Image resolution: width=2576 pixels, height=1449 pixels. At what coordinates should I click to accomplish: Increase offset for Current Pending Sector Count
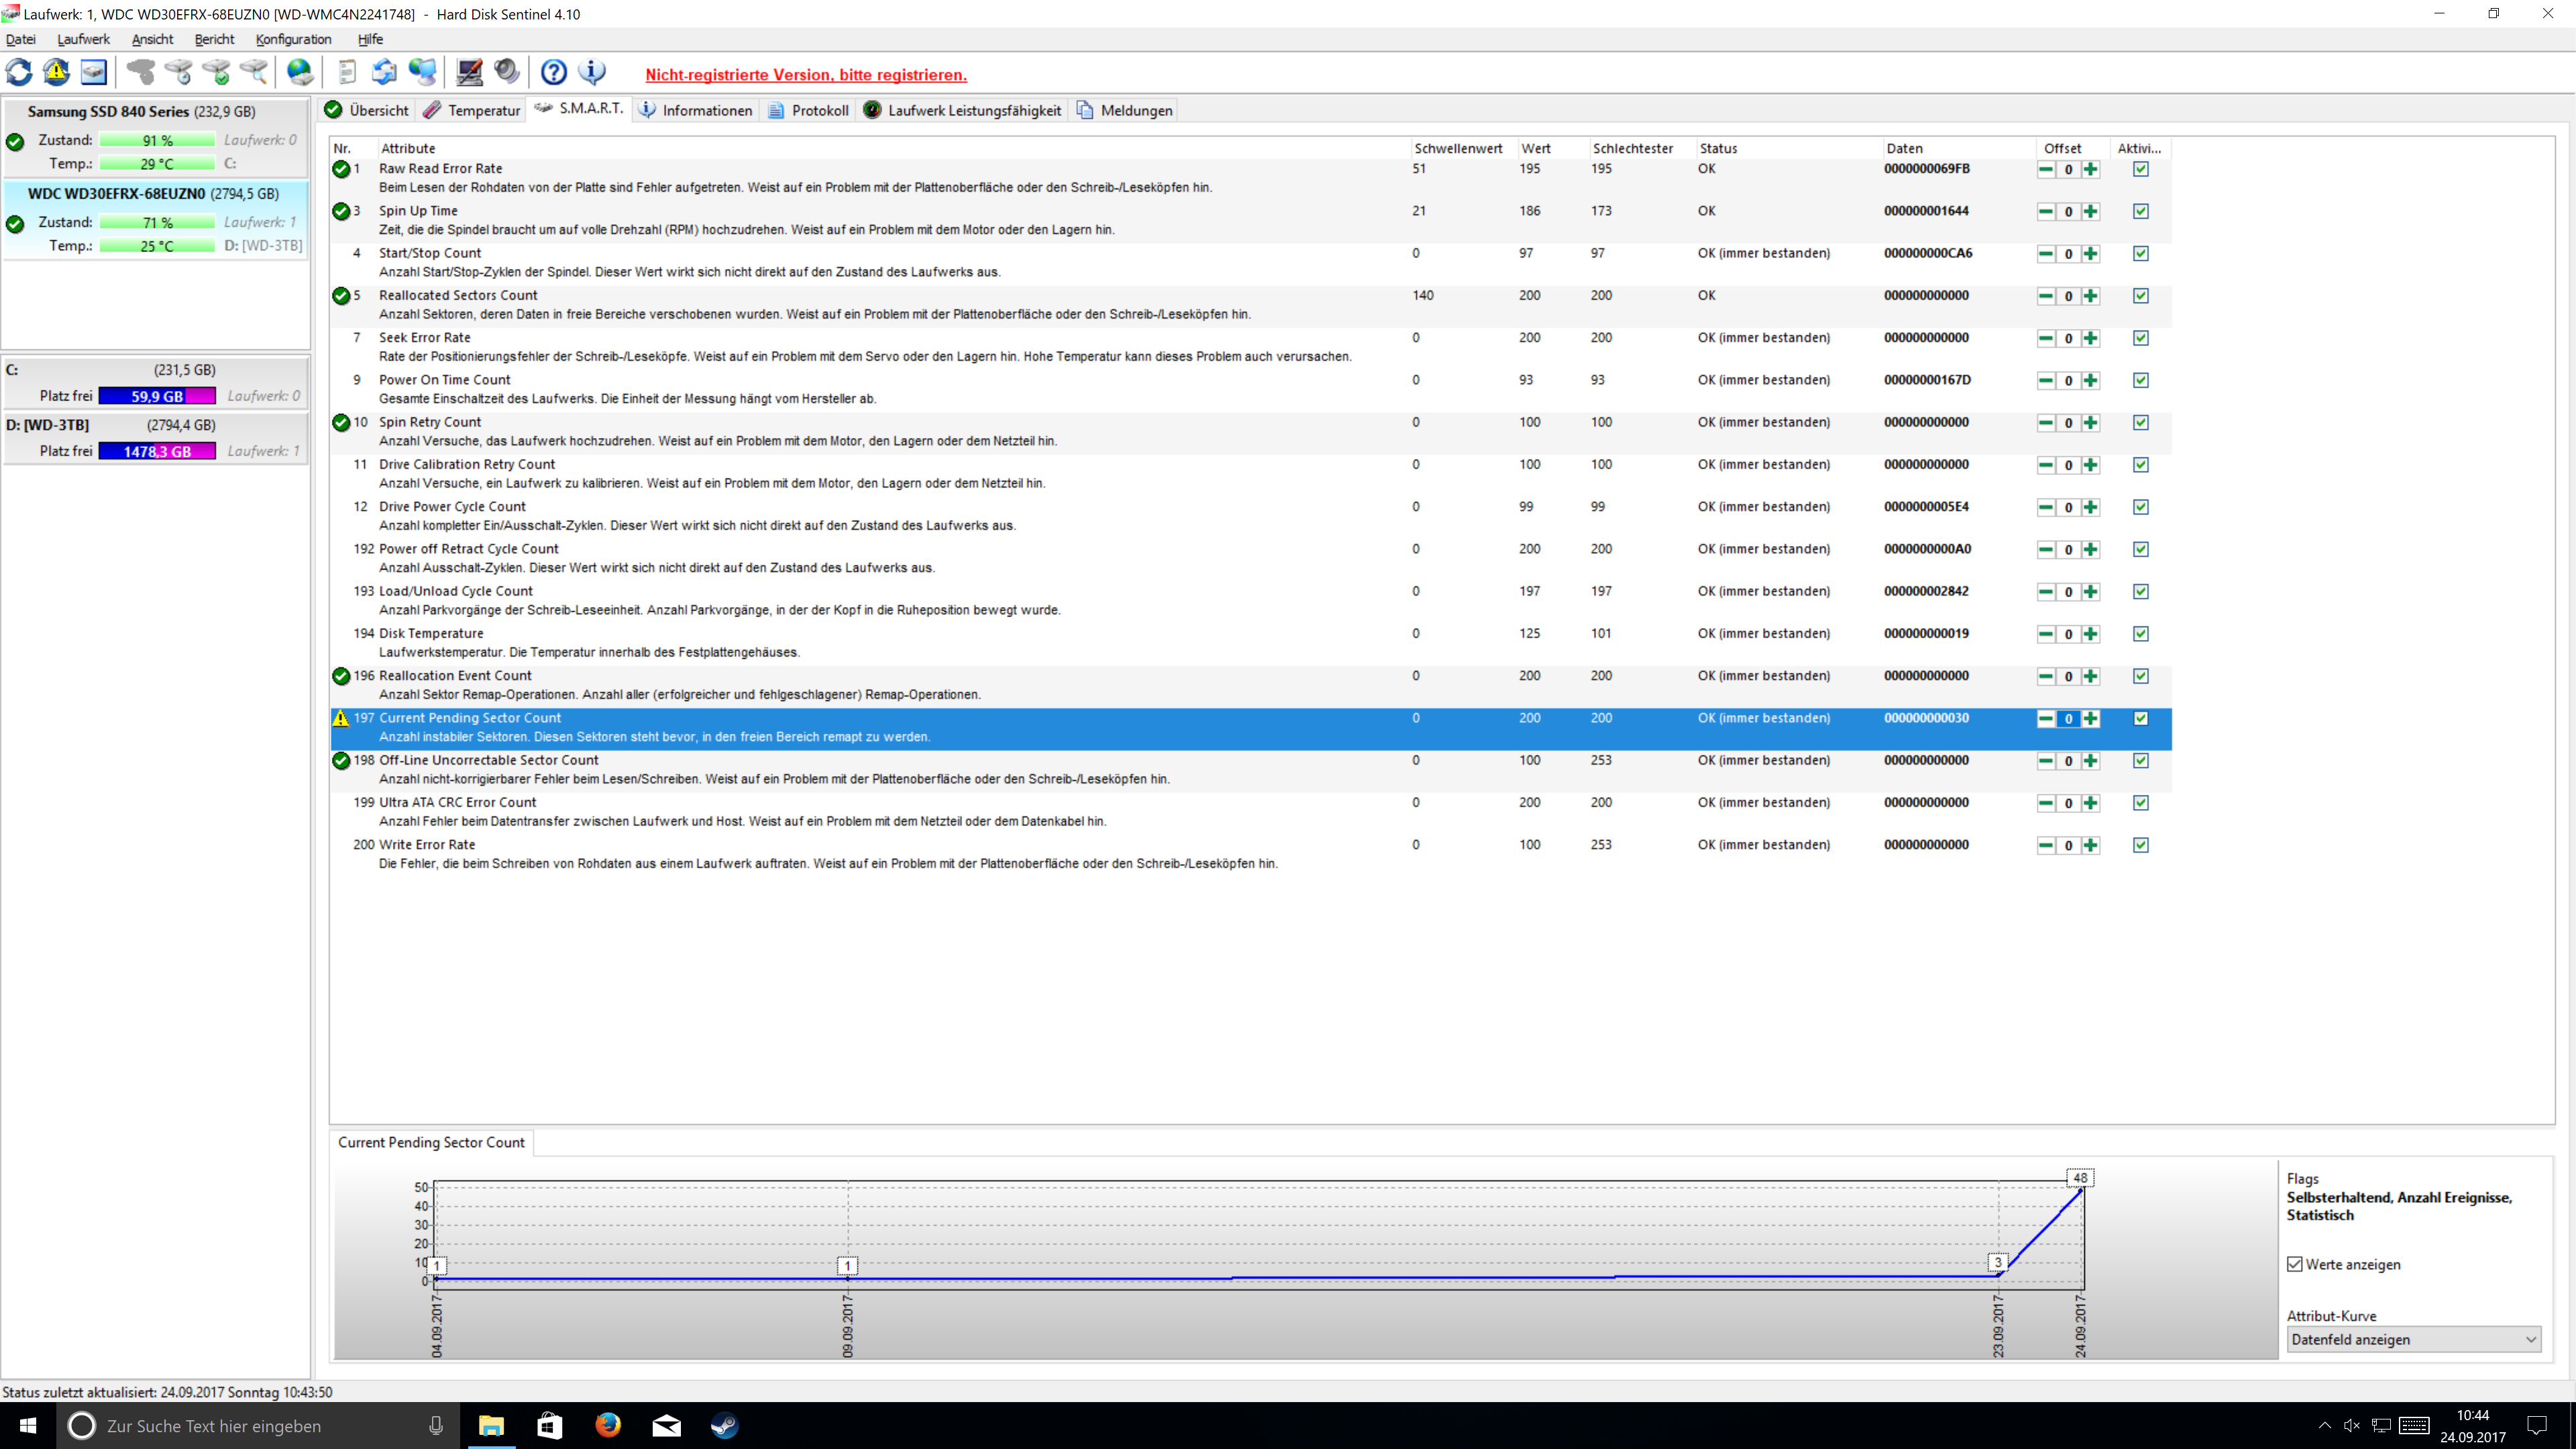click(x=2090, y=719)
